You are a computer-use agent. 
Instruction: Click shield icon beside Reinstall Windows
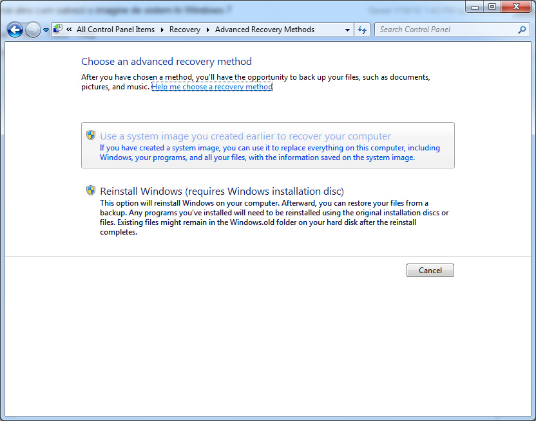(x=91, y=190)
